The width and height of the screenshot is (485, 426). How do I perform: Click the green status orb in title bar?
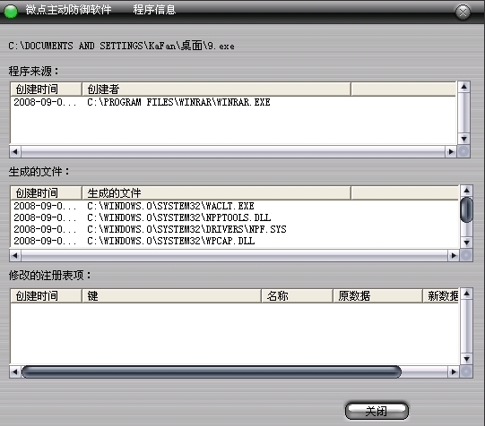(x=11, y=12)
